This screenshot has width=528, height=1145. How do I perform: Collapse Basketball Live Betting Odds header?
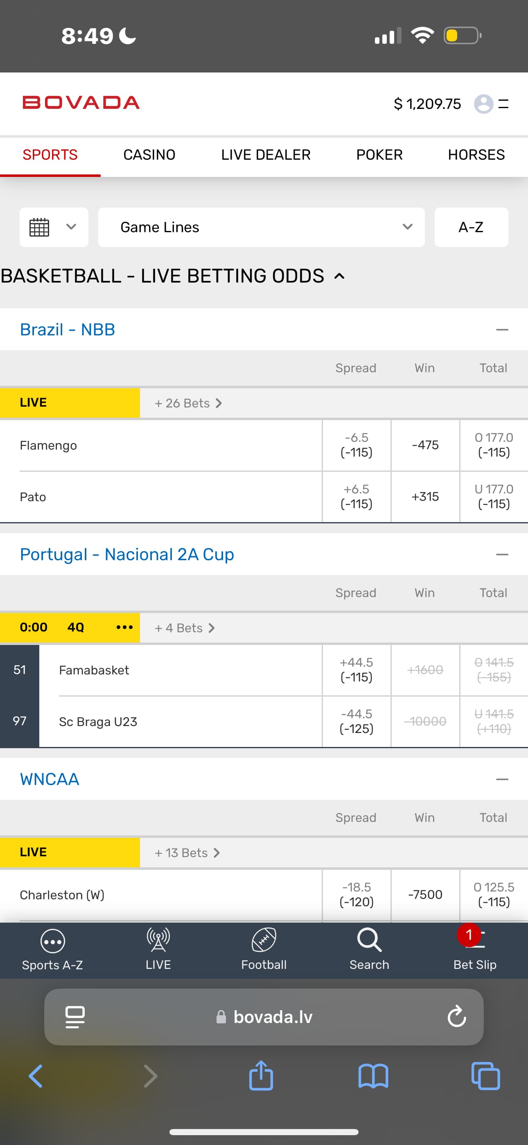(339, 276)
